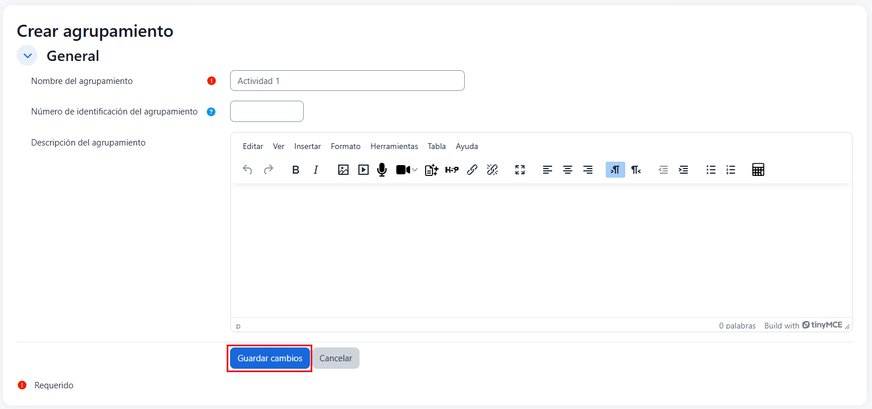Collapse the General section chevron
Screen dimensions: 872x409
27,56
